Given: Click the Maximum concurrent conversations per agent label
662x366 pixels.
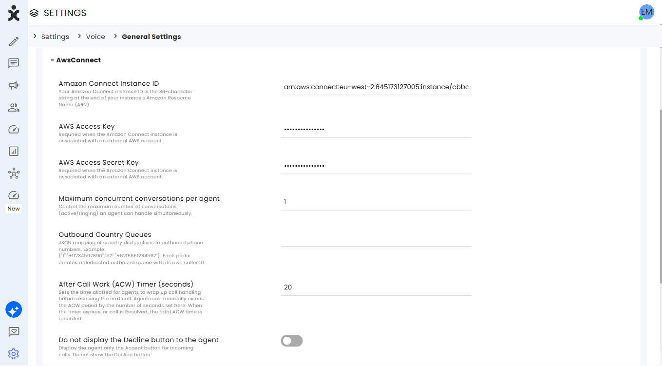Looking at the screenshot, I should coord(139,199).
